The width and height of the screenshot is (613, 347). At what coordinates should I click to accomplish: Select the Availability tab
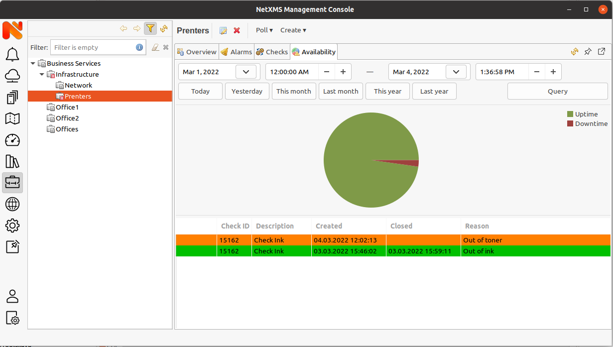[x=314, y=52]
